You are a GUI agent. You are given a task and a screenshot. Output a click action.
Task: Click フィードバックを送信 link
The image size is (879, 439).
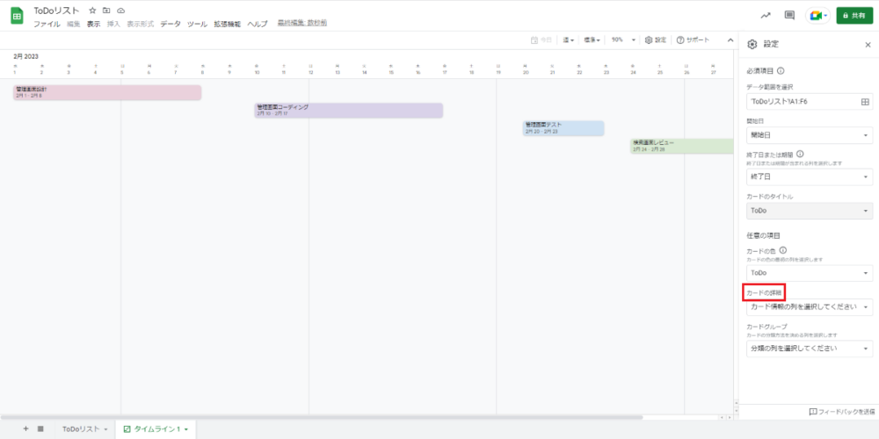point(841,412)
